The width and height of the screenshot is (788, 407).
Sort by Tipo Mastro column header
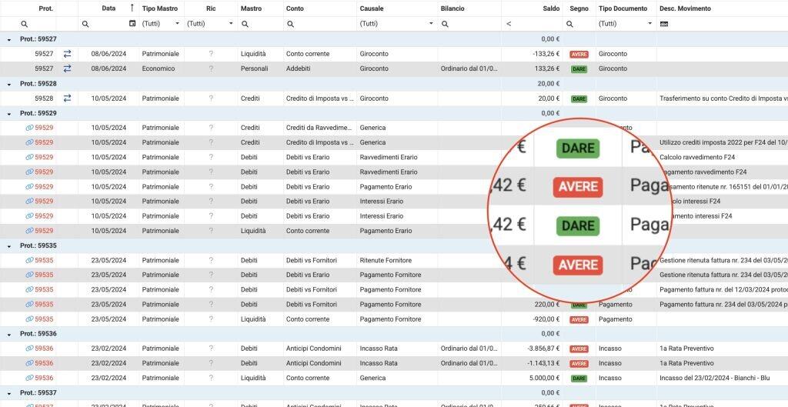(x=160, y=8)
